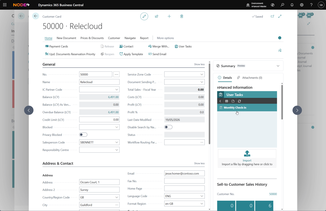Open notifications bell
Screen dimensions: 326x211
292,5
